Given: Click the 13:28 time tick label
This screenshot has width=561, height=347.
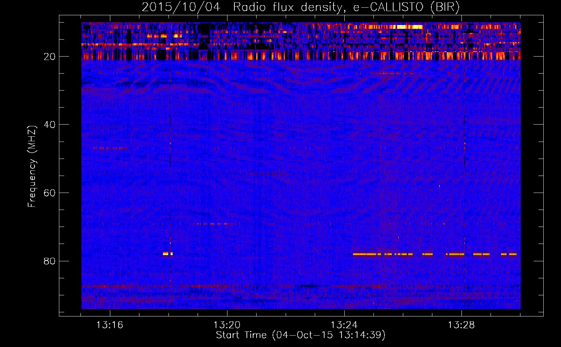Looking at the screenshot, I should (x=461, y=325).
